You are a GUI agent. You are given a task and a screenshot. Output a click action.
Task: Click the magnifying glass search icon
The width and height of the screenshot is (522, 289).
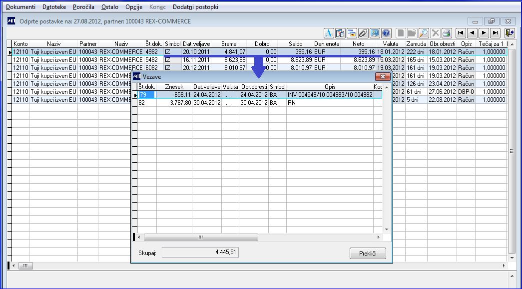tap(424, 33)
